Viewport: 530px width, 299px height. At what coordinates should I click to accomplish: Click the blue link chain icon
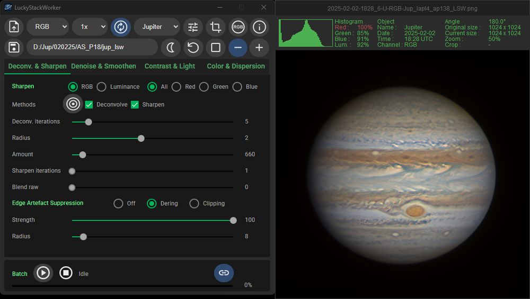[224, 273]
